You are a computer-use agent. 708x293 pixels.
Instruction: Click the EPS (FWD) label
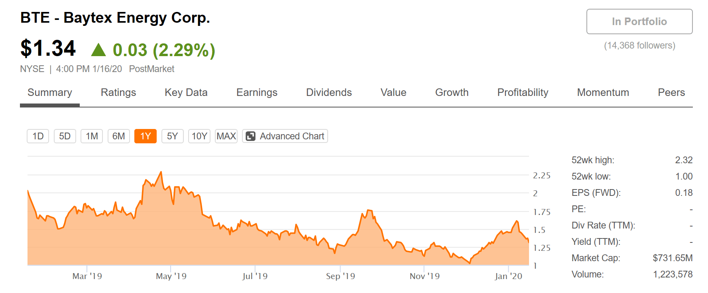point(596,193)
